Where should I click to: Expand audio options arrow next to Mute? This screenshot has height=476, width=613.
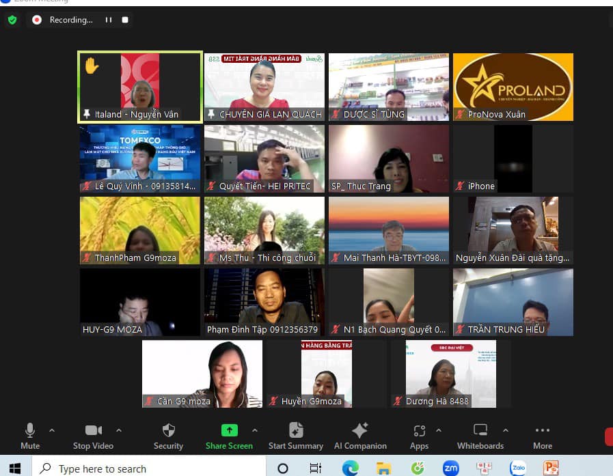[x=52, y=430]
